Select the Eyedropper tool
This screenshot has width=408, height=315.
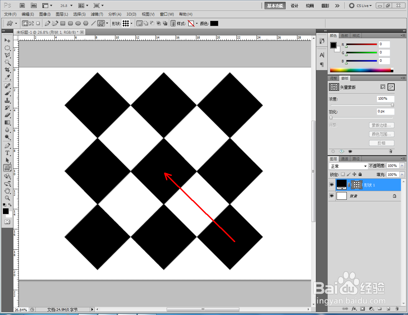7,77
